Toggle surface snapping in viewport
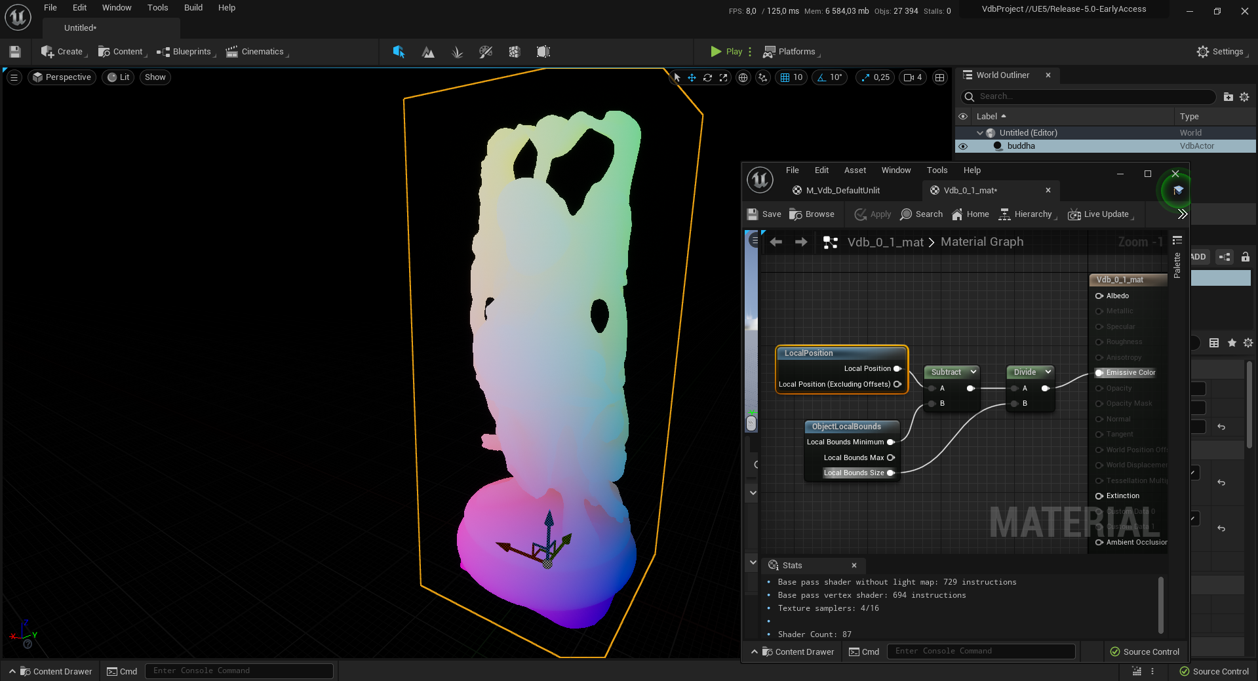The width and height of the screenshot is (1258, 681). click(762, 77)
